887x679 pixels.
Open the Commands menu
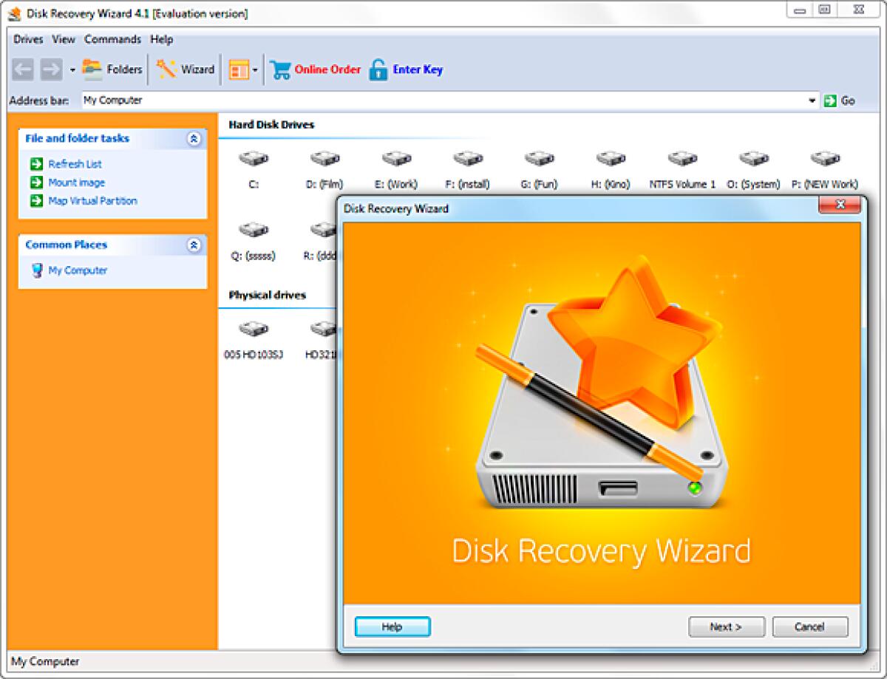click(112, 39)
